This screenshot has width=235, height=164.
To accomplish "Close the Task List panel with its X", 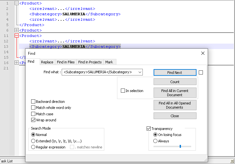I will pyautogui.click(x=232, y=161).
